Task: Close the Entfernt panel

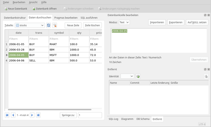Action: [x=209, y=69]
